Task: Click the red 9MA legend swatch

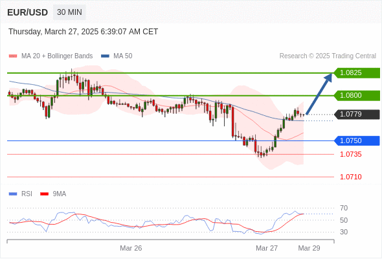Action: point(44,194)
